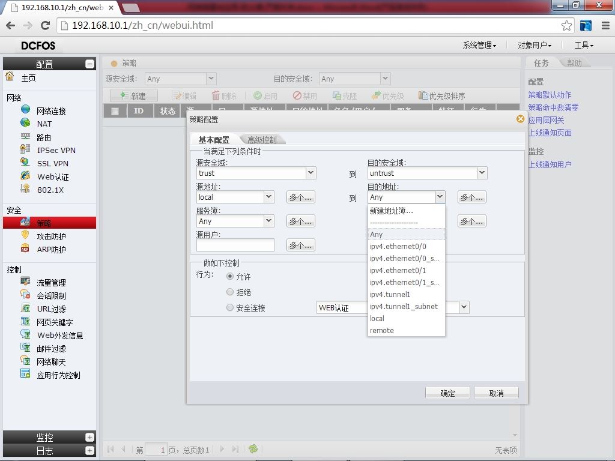Click 多个... button next to 源地址
The height and width of the screenshot is (461, 615).
(301, 197)
